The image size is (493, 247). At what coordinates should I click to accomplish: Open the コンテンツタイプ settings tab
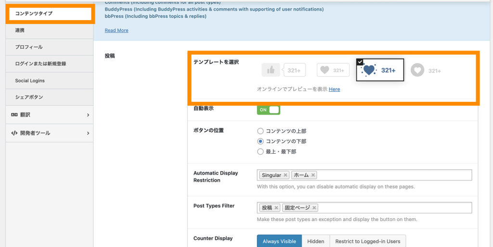(50, 13)
